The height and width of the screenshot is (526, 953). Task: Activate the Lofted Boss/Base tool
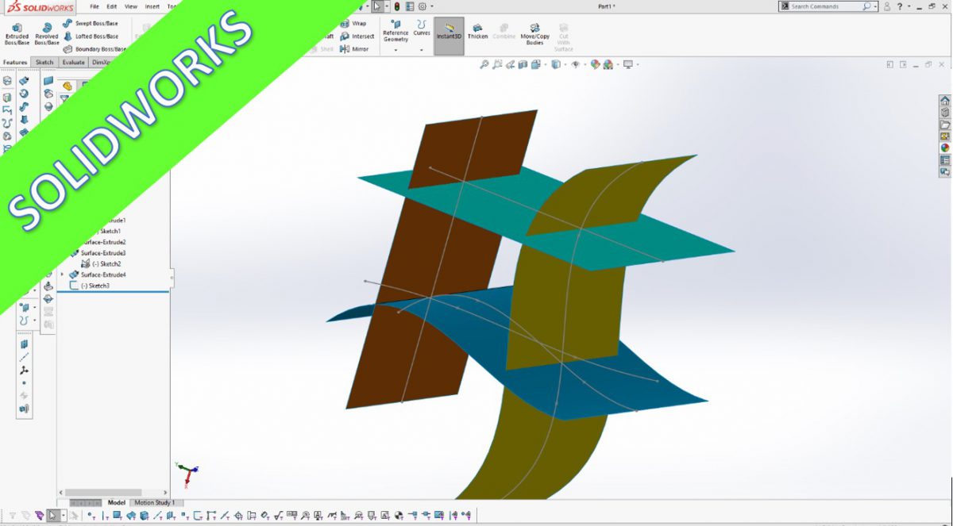(x=87, y=36)
